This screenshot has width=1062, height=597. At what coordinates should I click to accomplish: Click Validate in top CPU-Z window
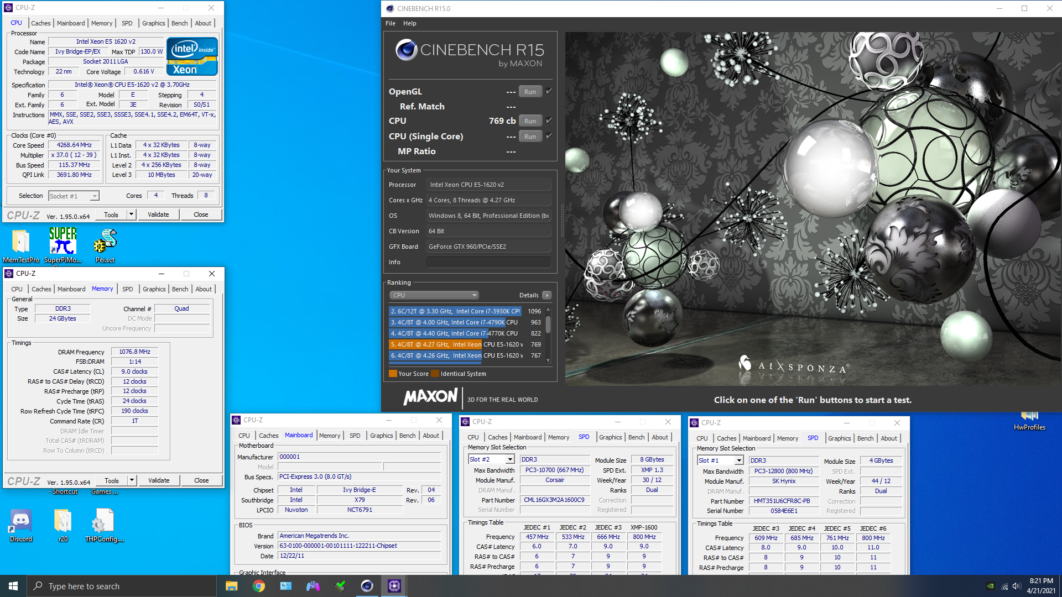158,214
